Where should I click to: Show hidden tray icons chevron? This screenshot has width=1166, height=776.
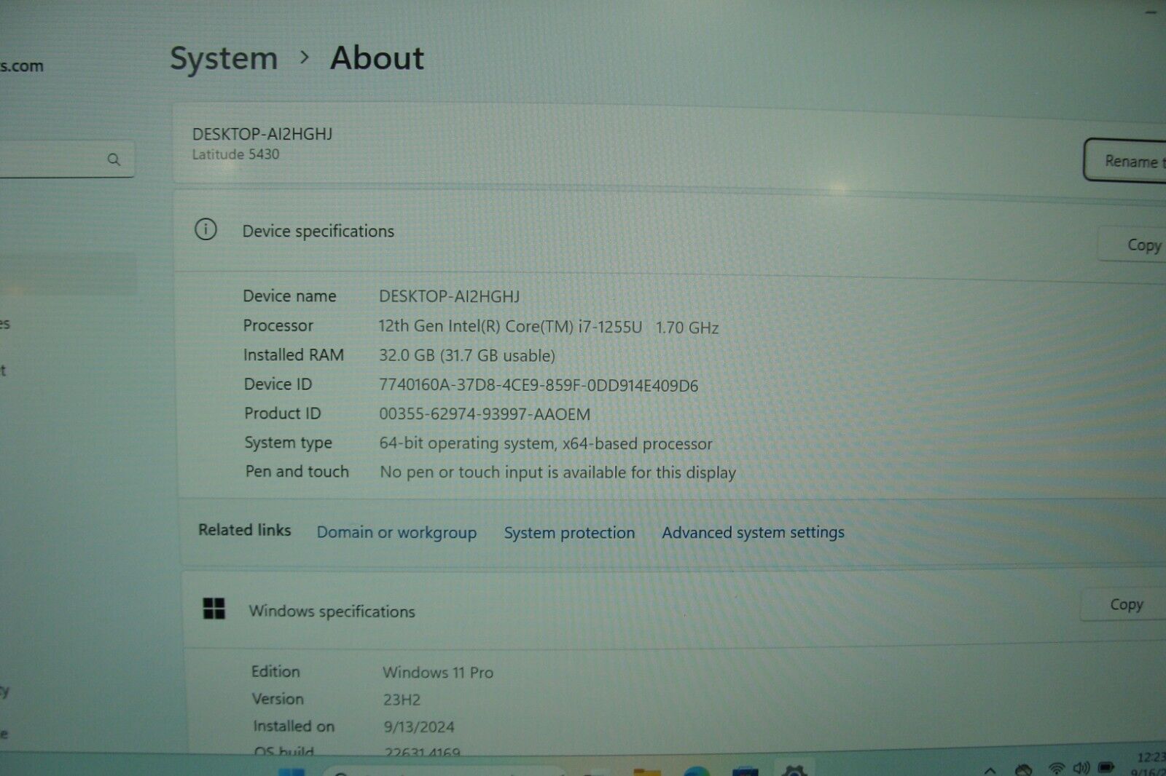click(x=990, y=770)
